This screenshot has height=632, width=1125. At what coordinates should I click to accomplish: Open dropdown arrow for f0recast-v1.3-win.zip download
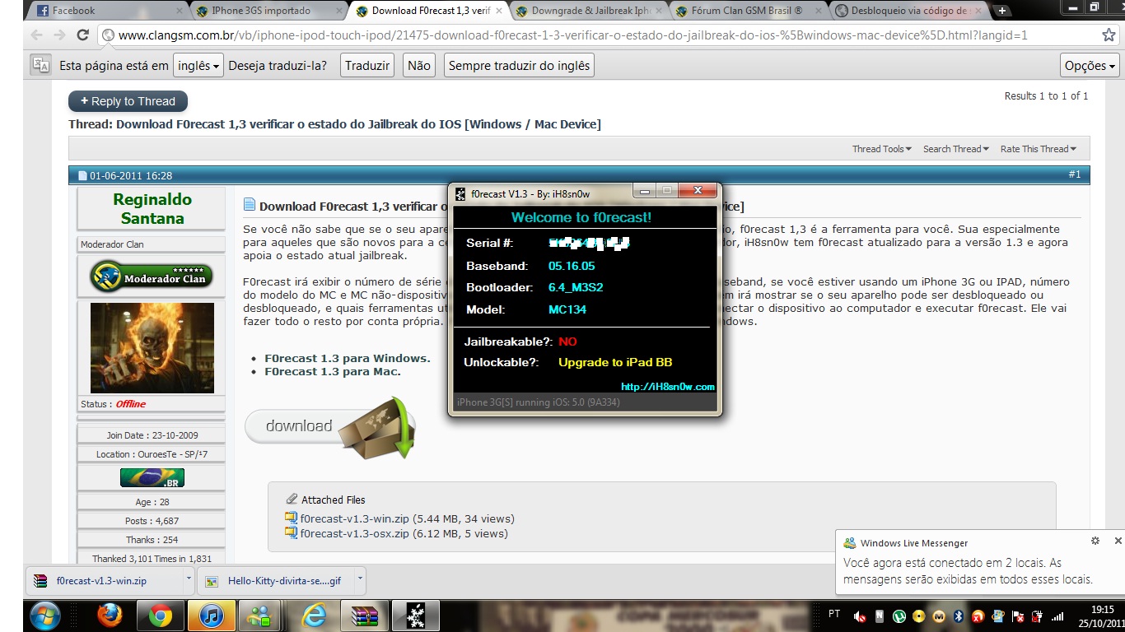[189, 579]
